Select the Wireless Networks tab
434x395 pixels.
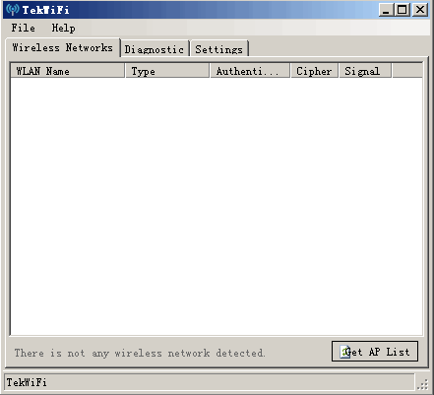coord(63,48)
